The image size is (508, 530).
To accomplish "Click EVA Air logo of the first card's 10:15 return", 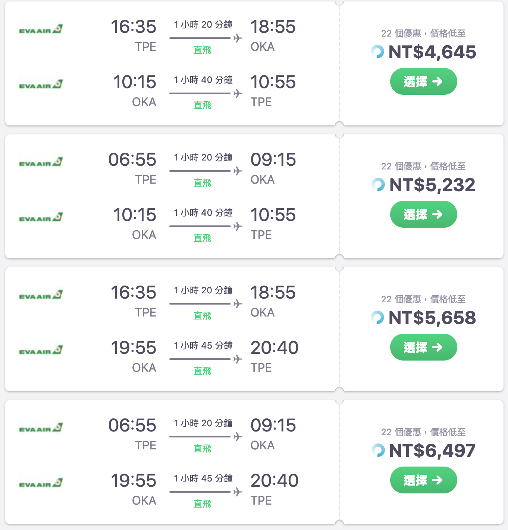I will (x=41, y=84).
